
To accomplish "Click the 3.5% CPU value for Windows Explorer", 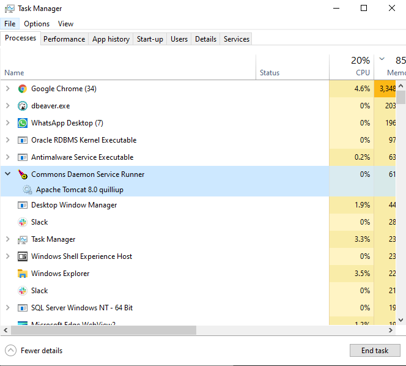I will (x=362, y=274).
